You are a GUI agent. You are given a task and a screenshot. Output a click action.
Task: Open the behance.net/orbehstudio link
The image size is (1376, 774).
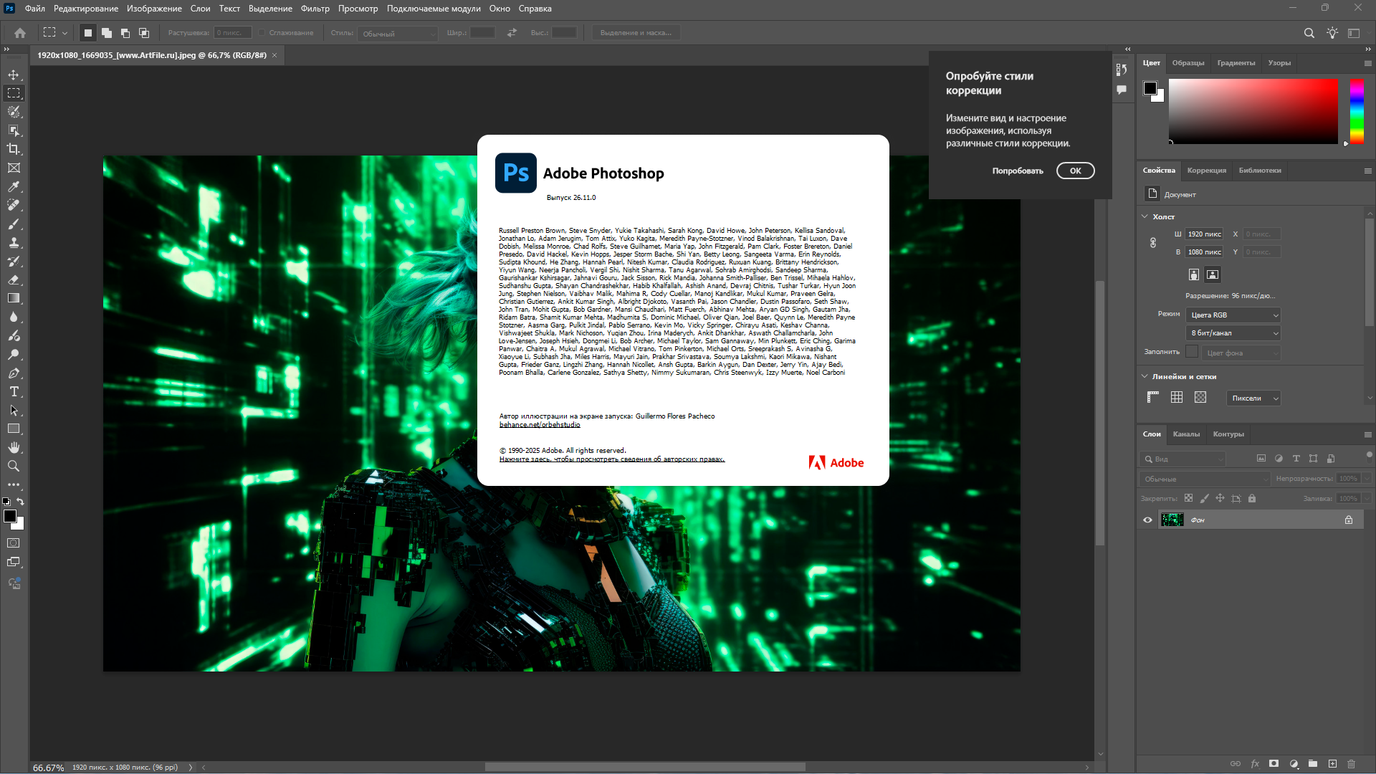[540, 425]
